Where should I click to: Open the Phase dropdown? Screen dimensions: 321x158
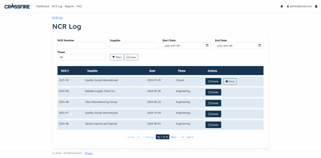point(82,57)
